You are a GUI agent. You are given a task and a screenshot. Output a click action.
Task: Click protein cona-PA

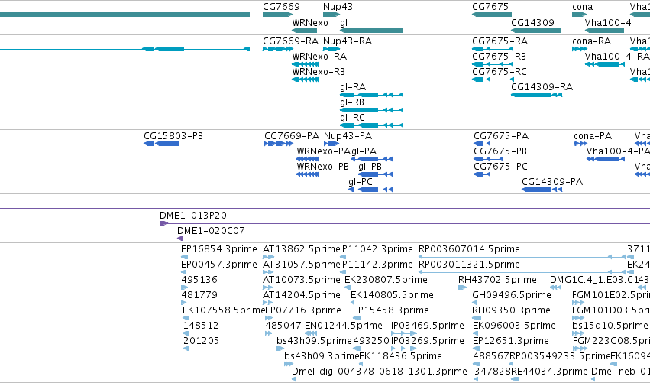tap(580, 144)
